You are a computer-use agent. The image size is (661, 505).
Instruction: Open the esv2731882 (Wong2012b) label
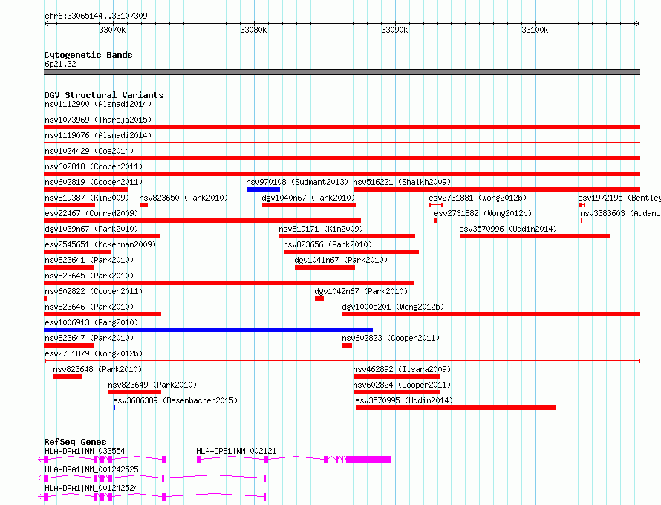point(483,213)
